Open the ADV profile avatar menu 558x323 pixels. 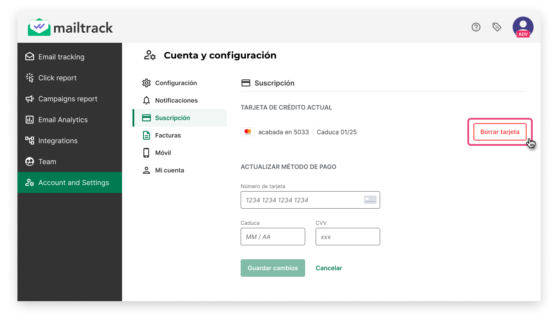click(522, 27)
